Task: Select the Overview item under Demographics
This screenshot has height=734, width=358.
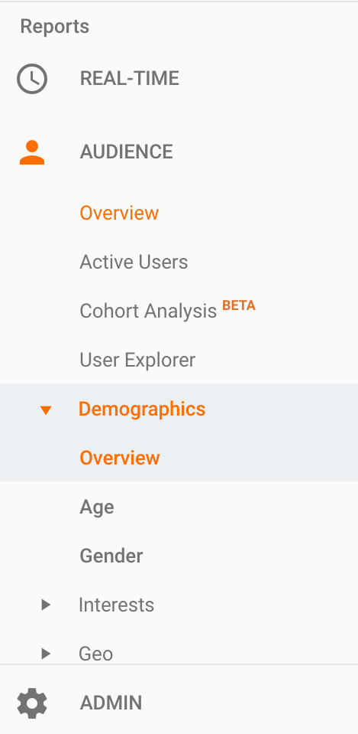Action: click(120, 458)
